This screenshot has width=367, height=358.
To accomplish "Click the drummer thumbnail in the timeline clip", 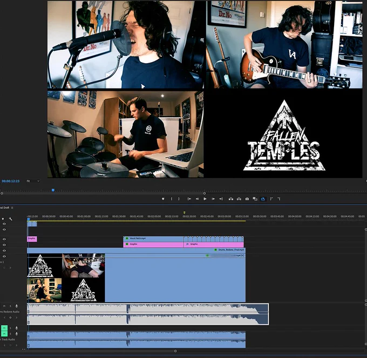I will click(44, 290).
